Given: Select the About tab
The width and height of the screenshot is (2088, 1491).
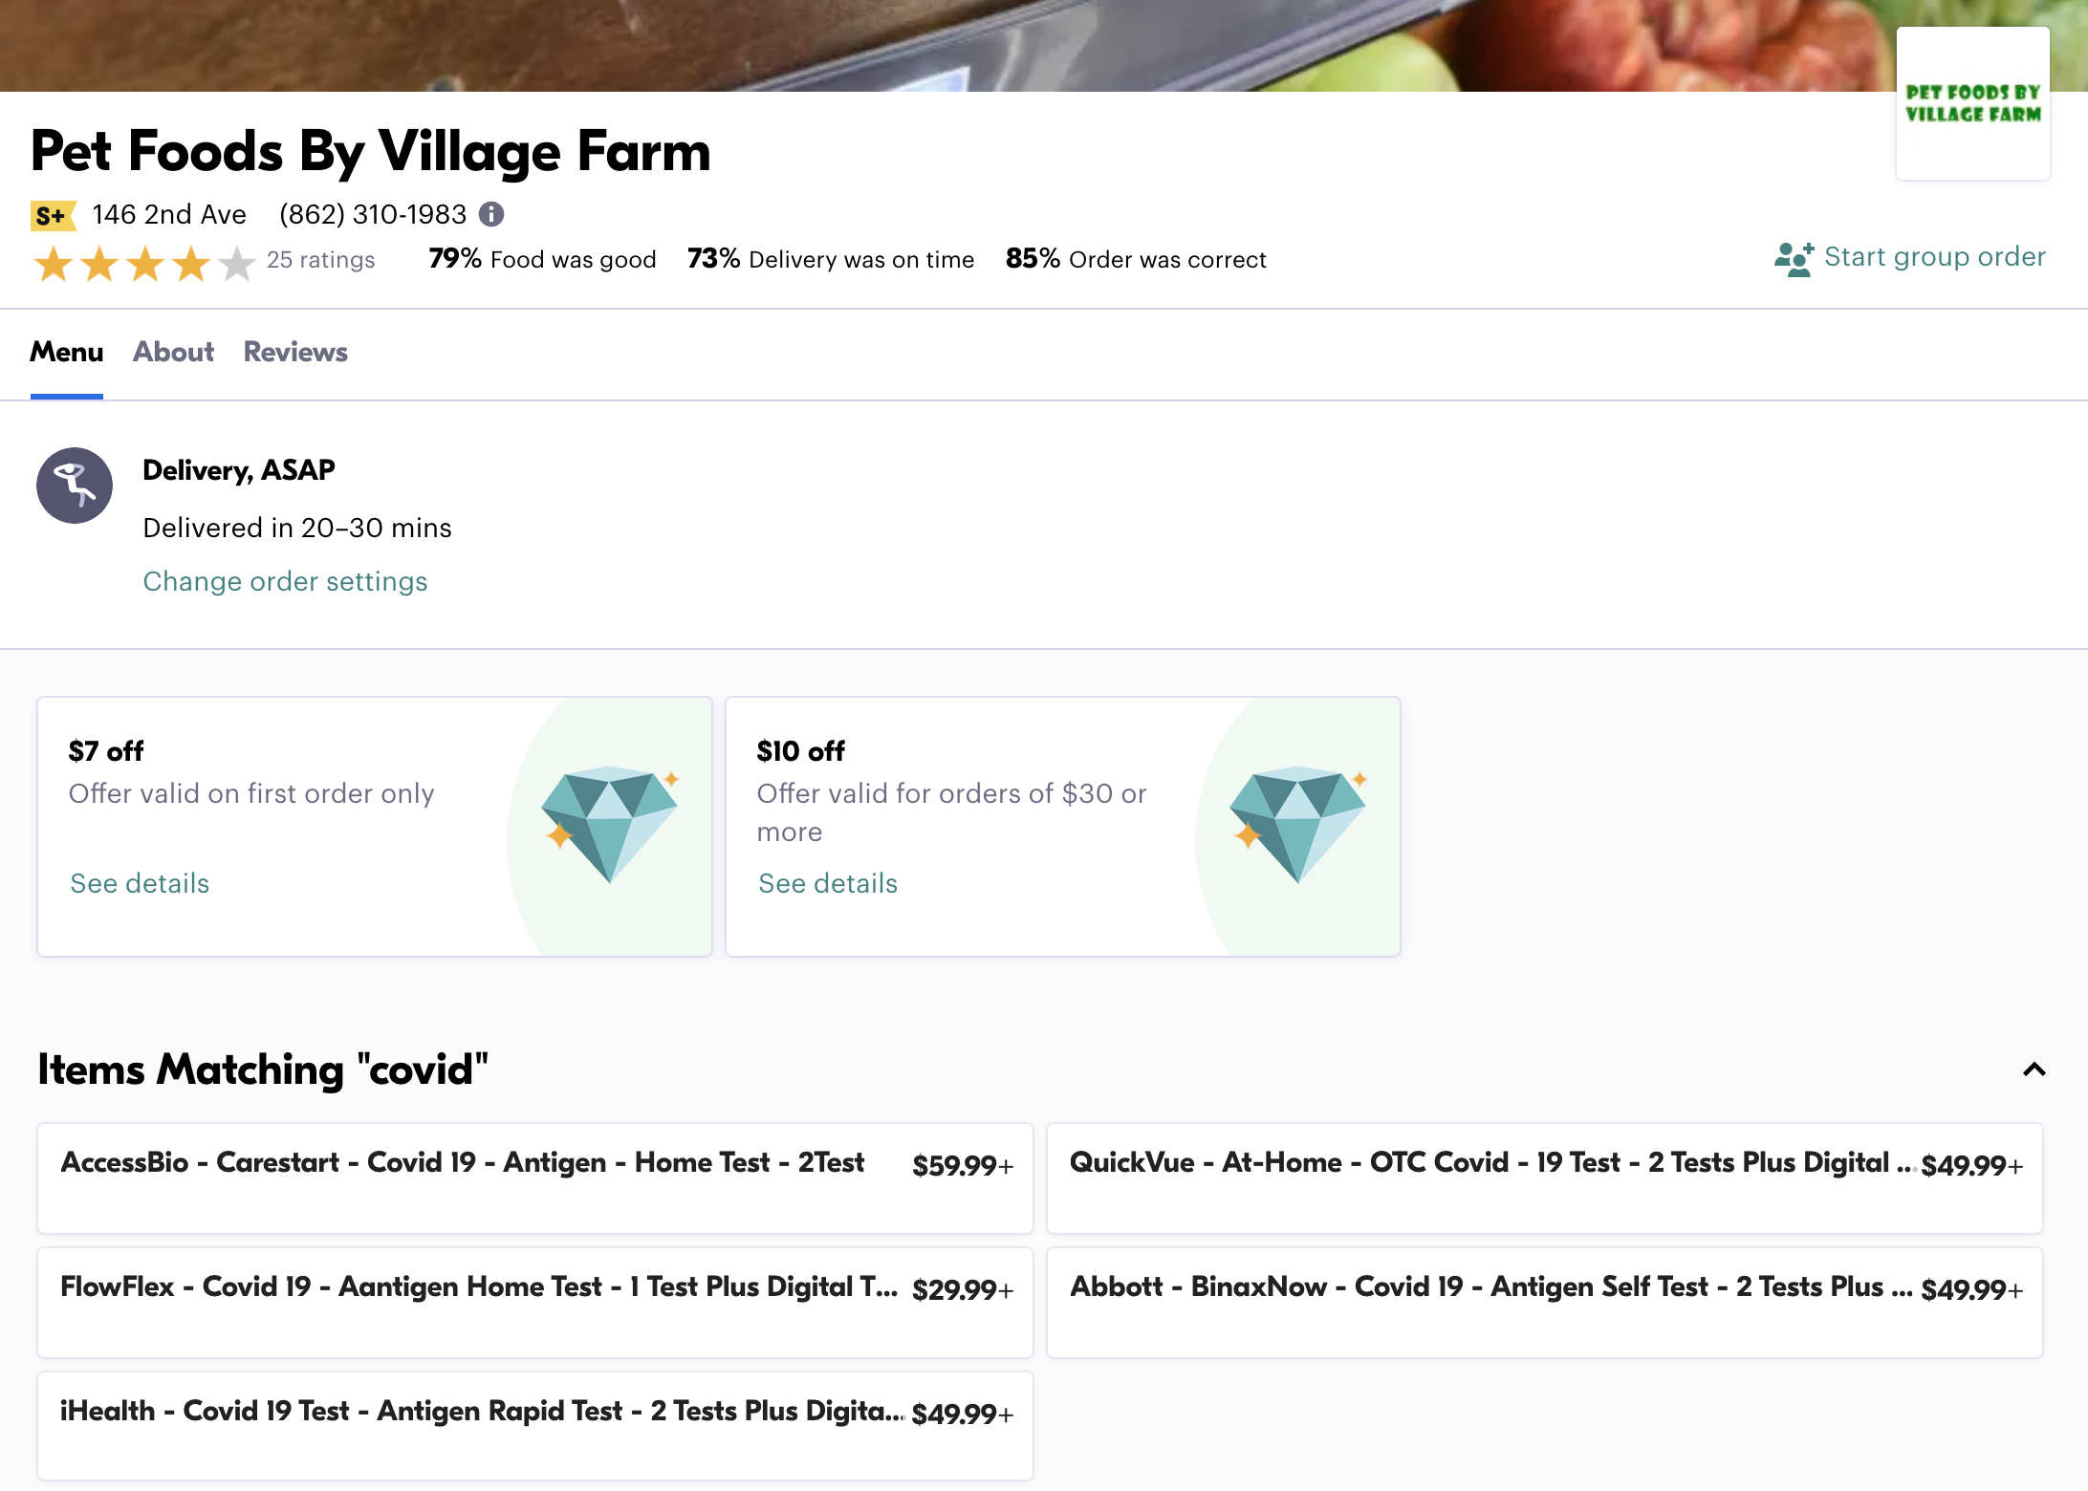Looking at the screenshot, I should coord(174,352).
